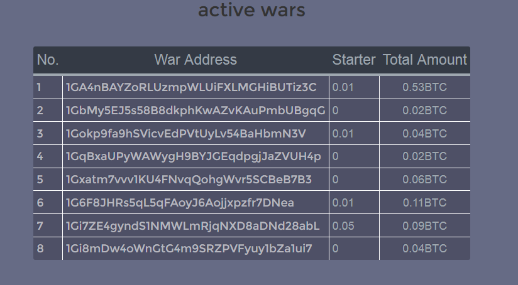
Task: Click the 0.09BTC total amount cell
Action: coord(425,226)
